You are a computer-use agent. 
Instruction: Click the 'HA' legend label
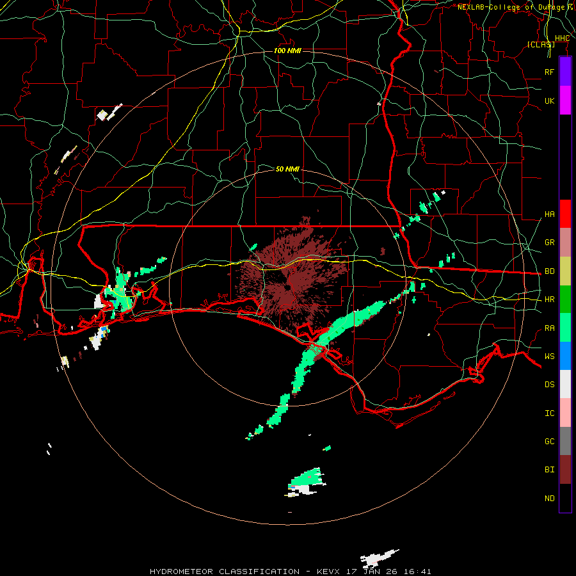549,214
